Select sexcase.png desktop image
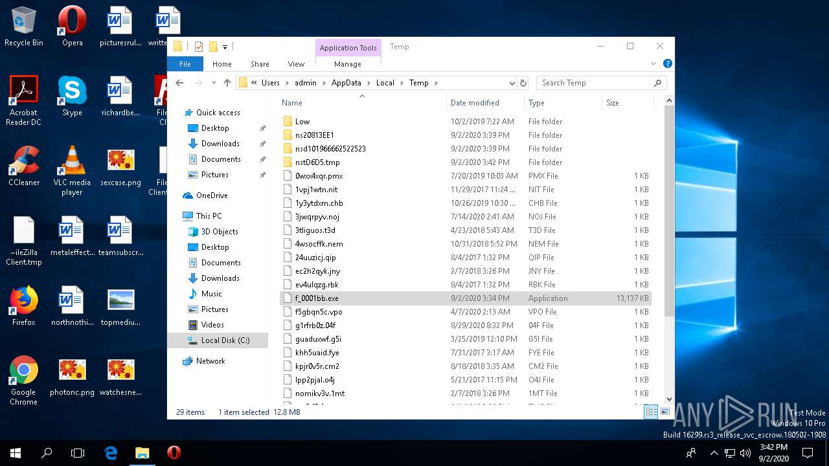829x466 pixels. click(x=120, y=166)
